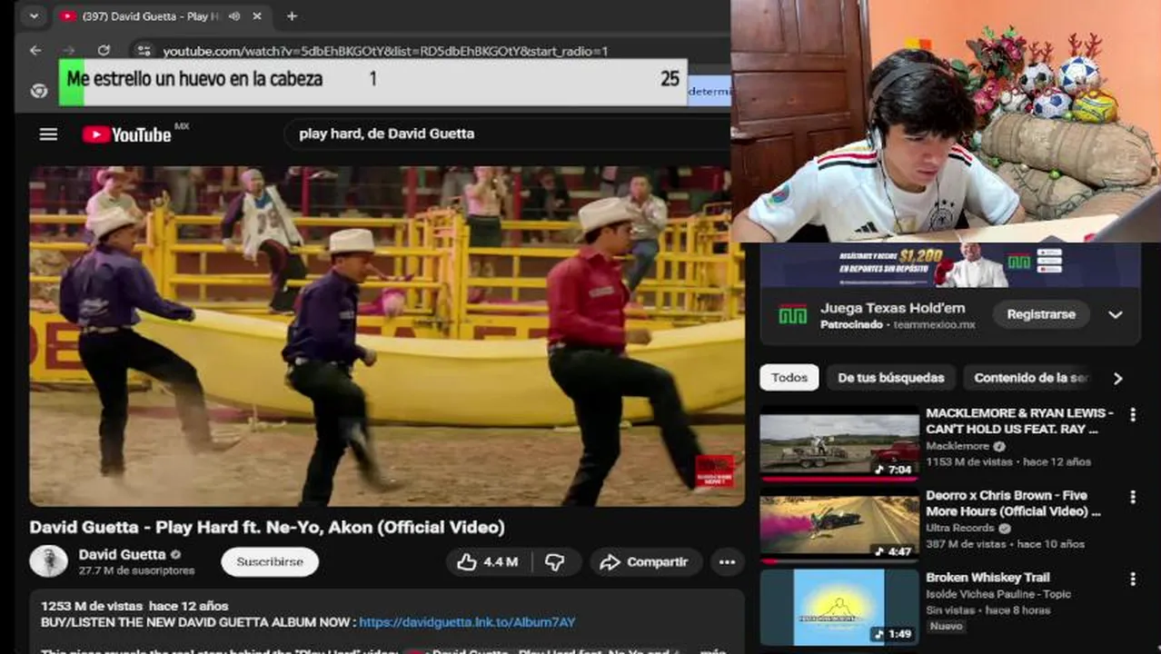
Task: Open the YouTube hamburger guide menu
Action: point(48,134)
